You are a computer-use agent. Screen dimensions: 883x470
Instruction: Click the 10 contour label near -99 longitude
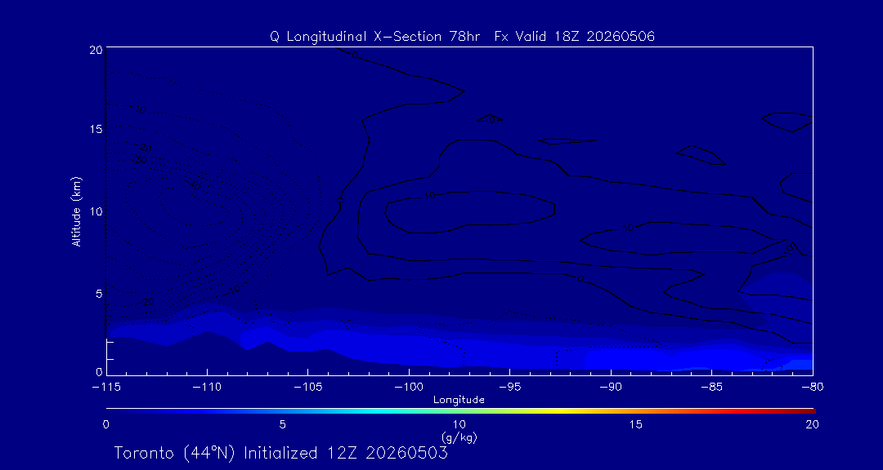pos(430,196)
